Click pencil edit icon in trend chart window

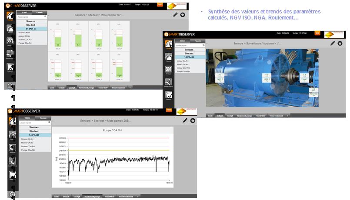(x=185, y=120)
